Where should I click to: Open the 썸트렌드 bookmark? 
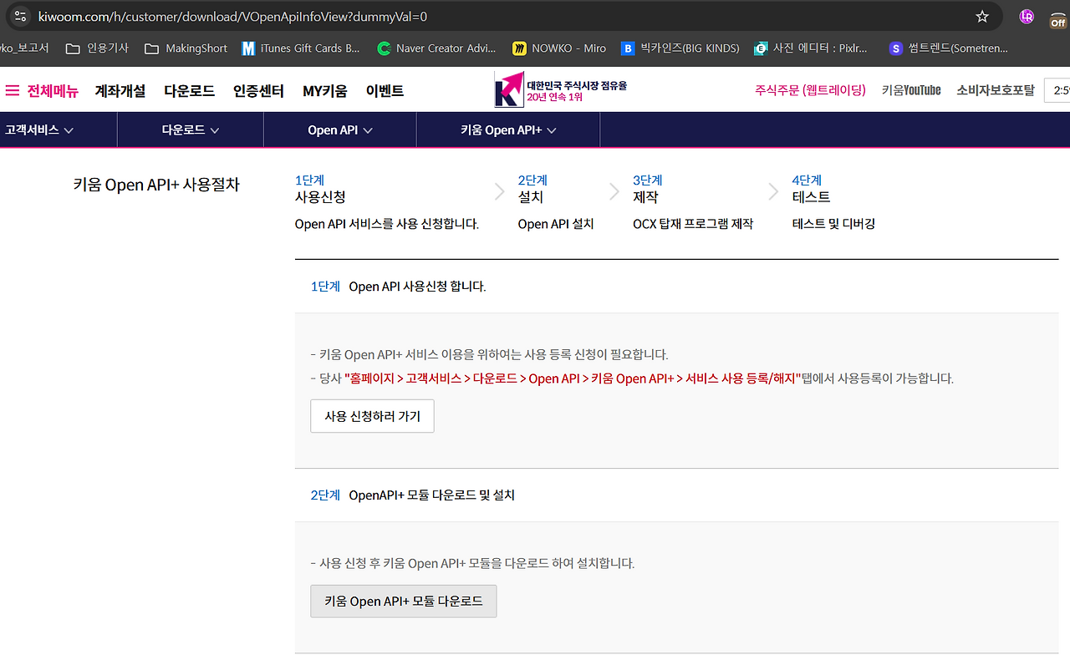[949, 48]
